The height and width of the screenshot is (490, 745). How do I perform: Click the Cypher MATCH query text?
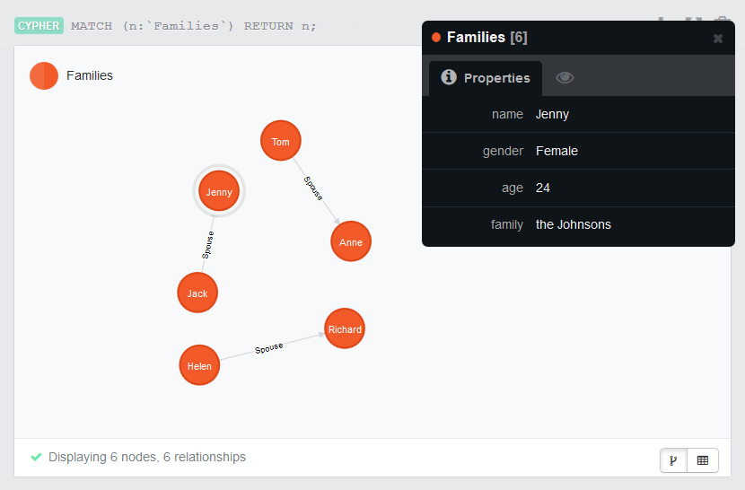point(193,25)
